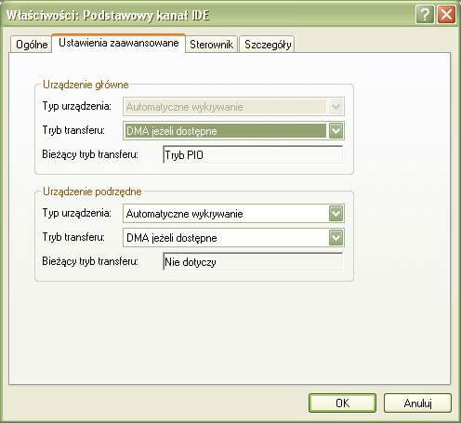Expand secondary device Typ urządzenia dropdown arrow

(x=336, y=214)
